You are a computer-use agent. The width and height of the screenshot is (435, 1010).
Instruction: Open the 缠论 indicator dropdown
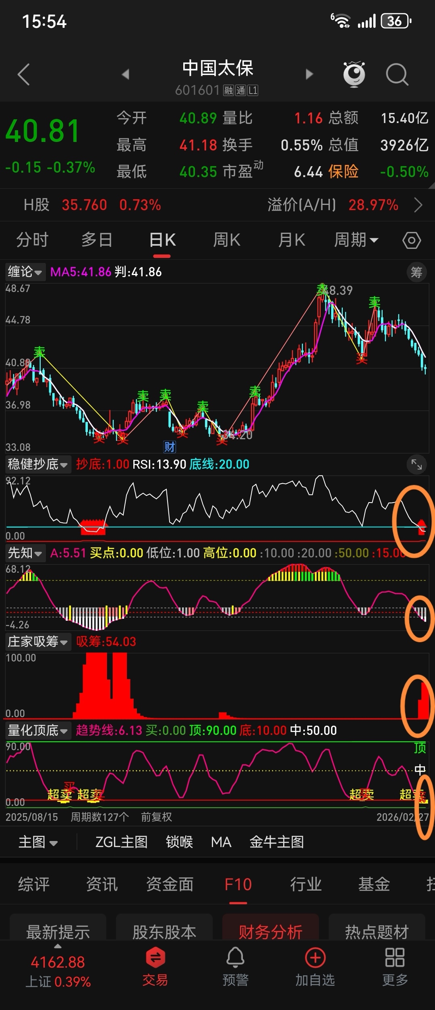tap(25, 272)
